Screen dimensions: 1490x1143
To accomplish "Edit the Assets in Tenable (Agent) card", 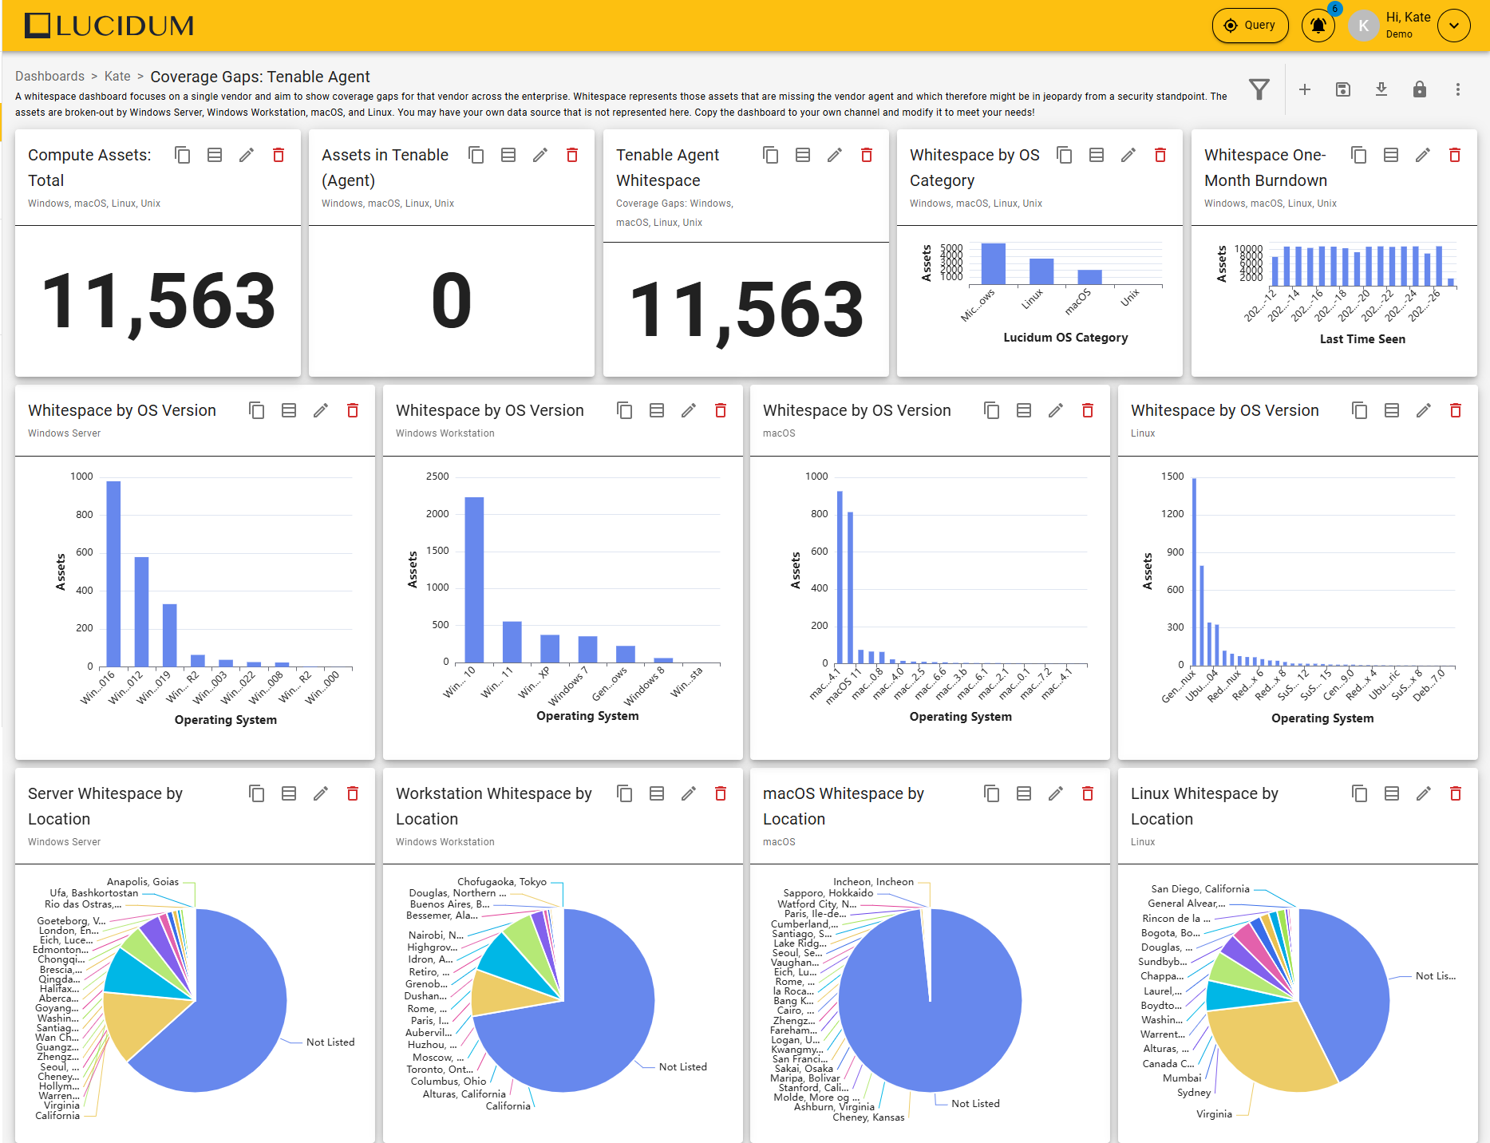I will [x=540, y=155].
